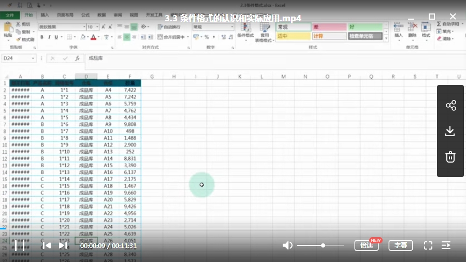This screenshot has width=466, height=262.
Task: Adjust the volume slider knob
Action: click(323, 245)
